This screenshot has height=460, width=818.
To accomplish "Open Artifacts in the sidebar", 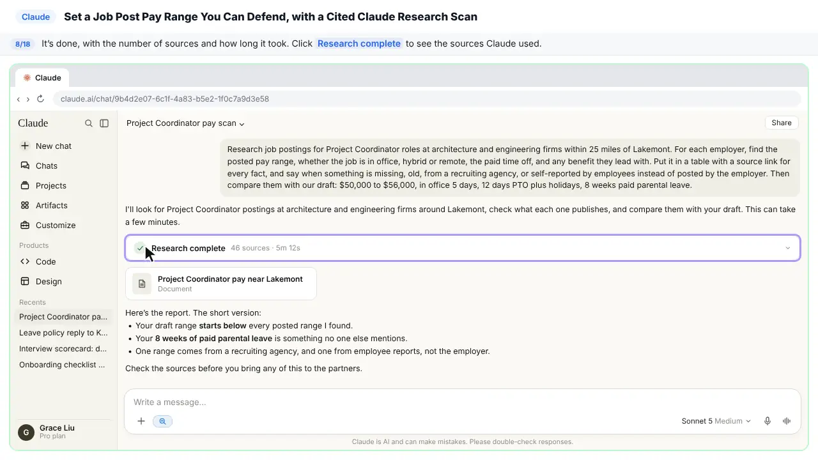I will (x=64, y=205).
